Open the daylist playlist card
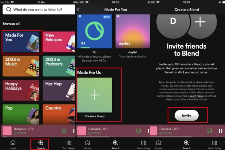 coord(133,31)
